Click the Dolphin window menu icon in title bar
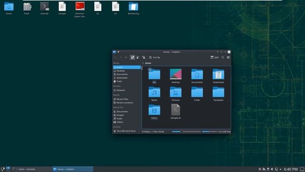Screen dimensions: 305x172 tap(114, 52)
